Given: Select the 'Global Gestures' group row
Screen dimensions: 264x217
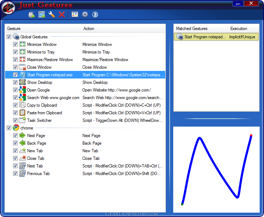Looking at the screenshot, I should coord(85,37).
